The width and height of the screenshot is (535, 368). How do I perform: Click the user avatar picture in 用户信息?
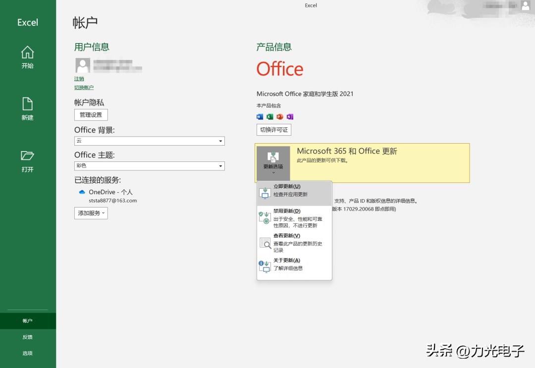point(83,65)
